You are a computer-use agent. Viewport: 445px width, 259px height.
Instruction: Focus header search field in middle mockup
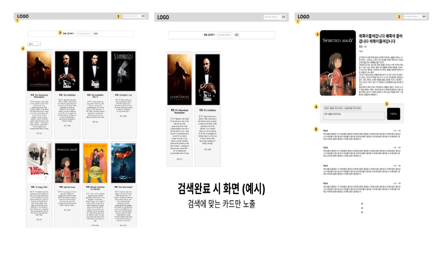(x=272, y=17)
